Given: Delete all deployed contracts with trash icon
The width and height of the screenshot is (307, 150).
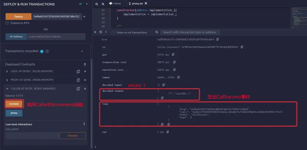Looking at the screenshot, I should (x=85, y=64).
